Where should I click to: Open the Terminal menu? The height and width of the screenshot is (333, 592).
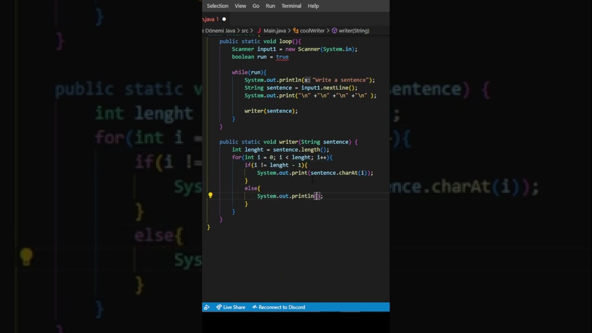291,6
